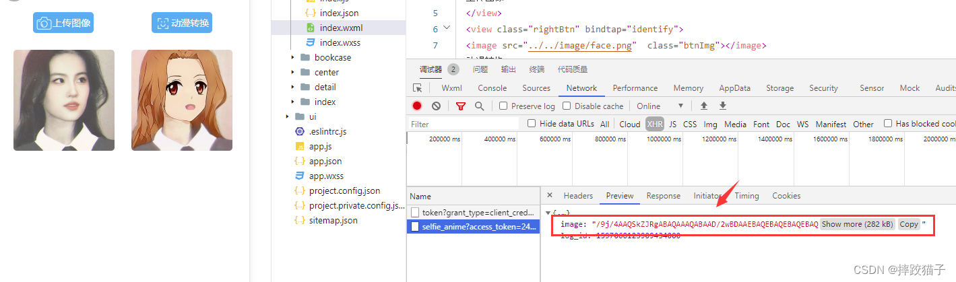Click the app.js file icon
Image resolution: width=956 pixels, height=282 pixels.
click(300, 146)
